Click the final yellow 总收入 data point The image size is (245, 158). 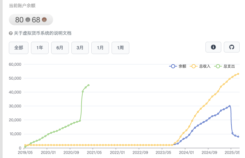(x=238, y=74)
